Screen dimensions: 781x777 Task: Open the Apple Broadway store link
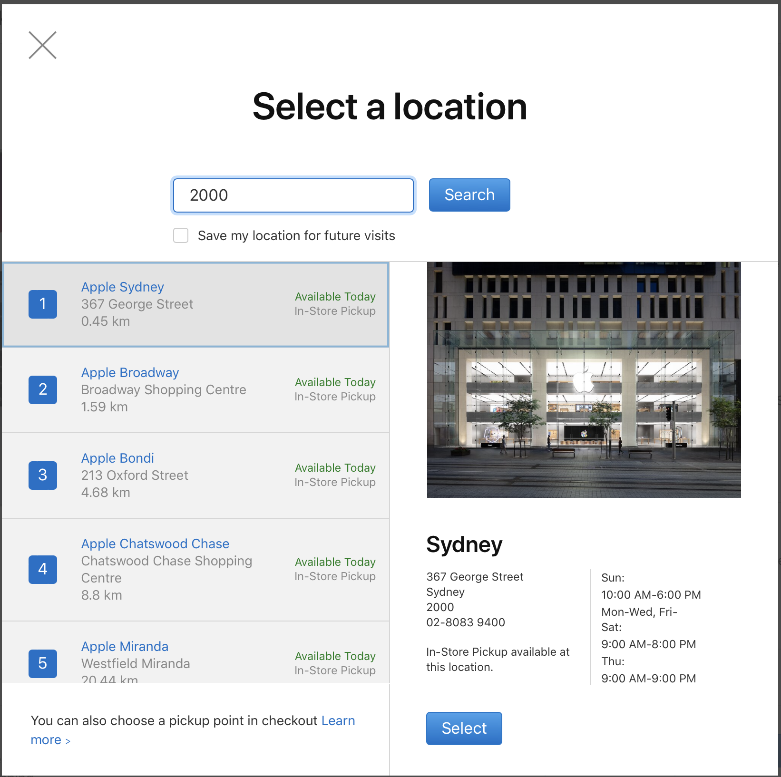(130, 373)
